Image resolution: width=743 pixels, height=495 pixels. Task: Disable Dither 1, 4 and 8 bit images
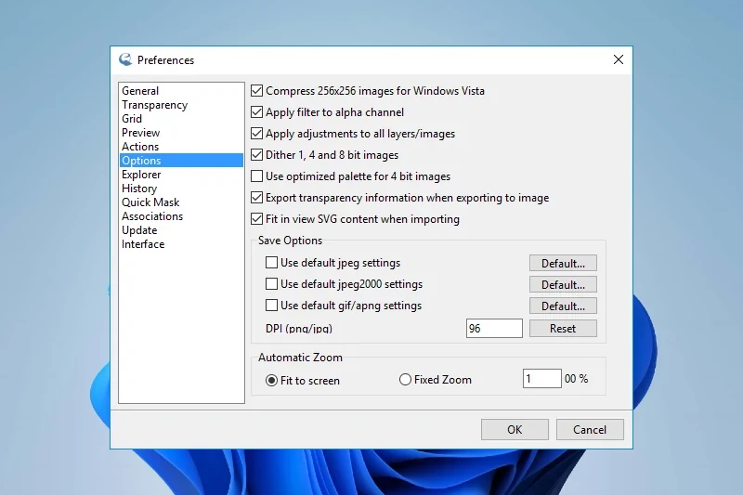257,155
